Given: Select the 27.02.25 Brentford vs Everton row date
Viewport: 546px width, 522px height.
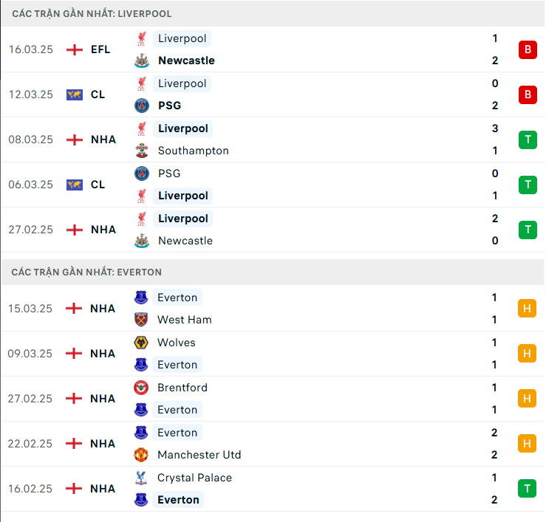Looking at the screenshot, I should [x=30, y=399].
